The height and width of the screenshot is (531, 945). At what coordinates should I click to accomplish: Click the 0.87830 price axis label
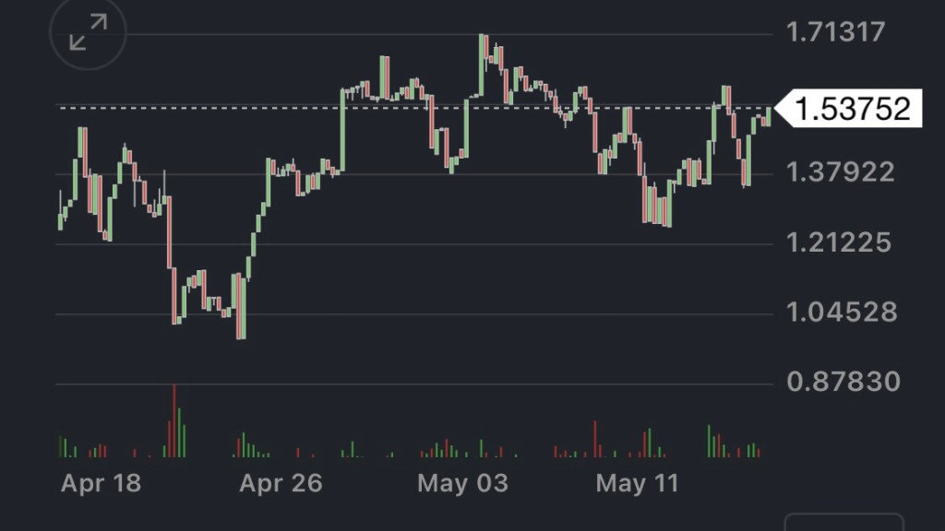(x=843, y=381)
